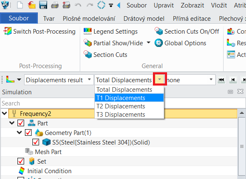Select Total Displacements in dropdown list

point(129,90)
